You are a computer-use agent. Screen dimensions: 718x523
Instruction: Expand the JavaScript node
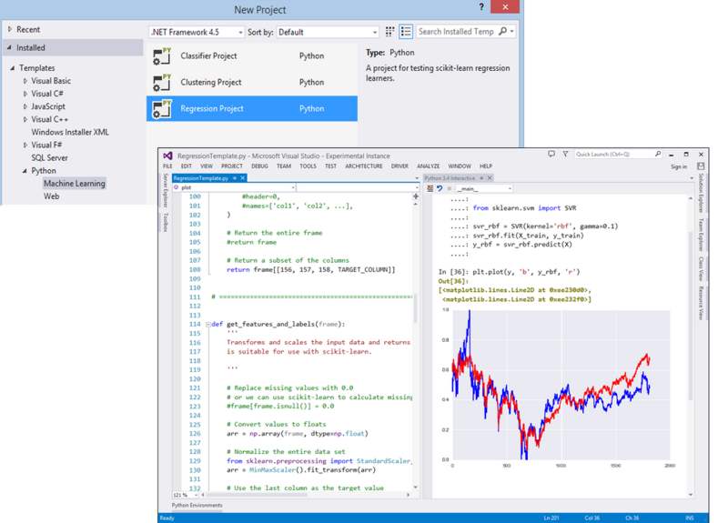pyautogui.click(x=25, y=106)
